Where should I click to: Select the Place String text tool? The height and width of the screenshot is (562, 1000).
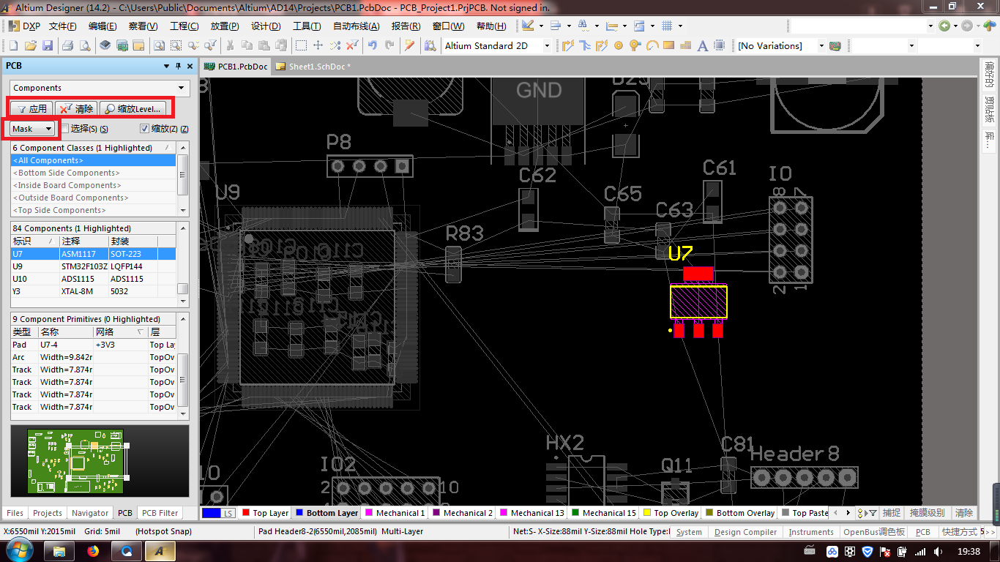pos(703,45)
